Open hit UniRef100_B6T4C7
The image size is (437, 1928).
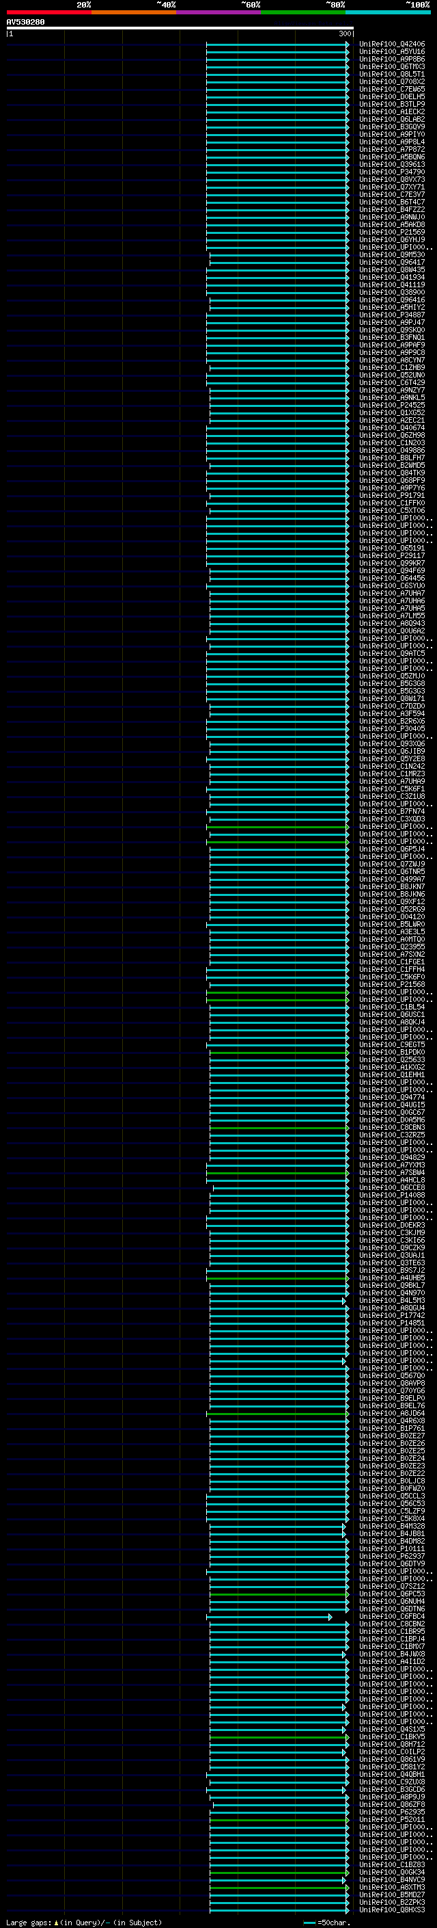tap(392, 202)
